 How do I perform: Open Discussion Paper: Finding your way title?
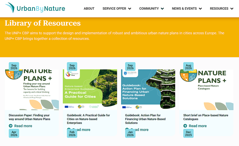pos(30,117)
